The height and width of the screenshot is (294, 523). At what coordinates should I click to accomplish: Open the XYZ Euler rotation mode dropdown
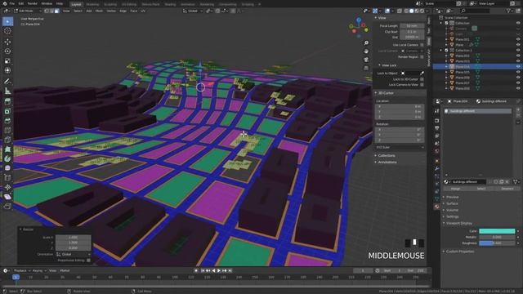400,147
